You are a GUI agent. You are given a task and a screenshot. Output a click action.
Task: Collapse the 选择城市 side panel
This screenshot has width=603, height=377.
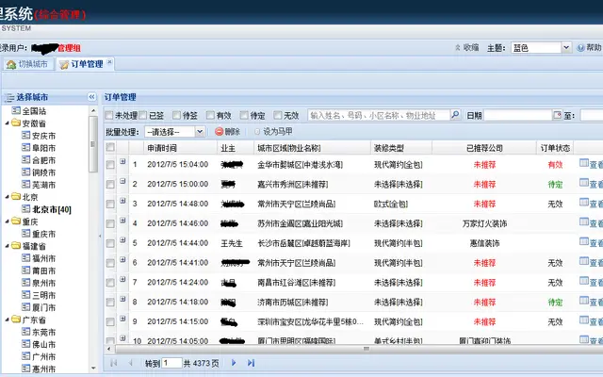click(91, 97)
